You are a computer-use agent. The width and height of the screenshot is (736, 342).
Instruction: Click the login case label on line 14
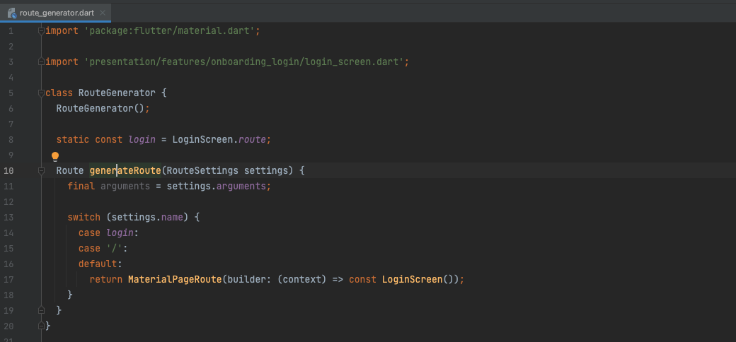click(x=120, y=233)
